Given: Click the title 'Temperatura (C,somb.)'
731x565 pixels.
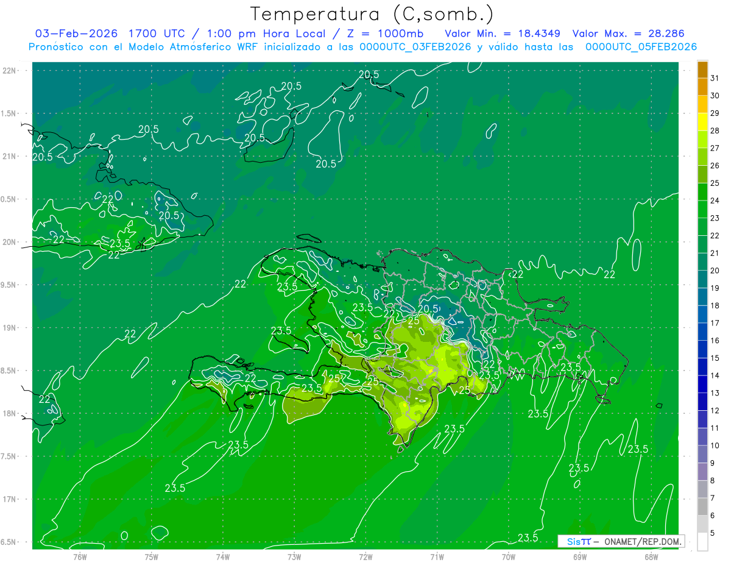Looking at the screenshot, I should pos(372,14).
